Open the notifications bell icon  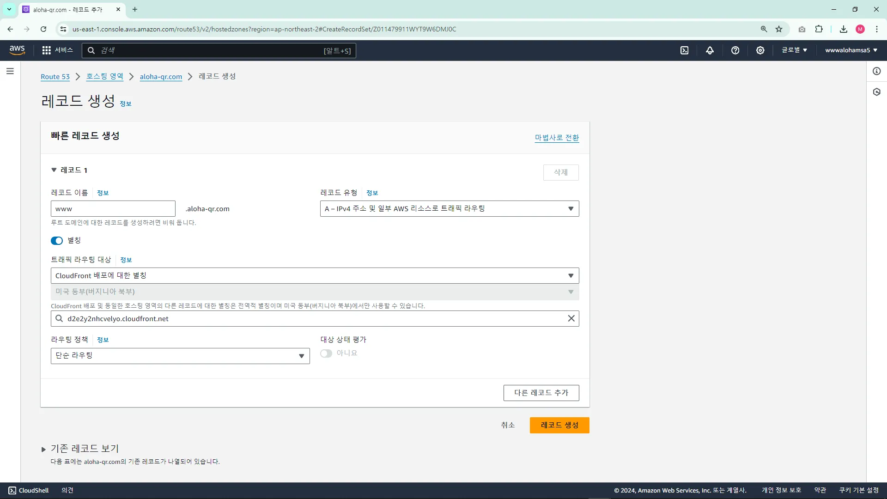click(x=710, y=50)
